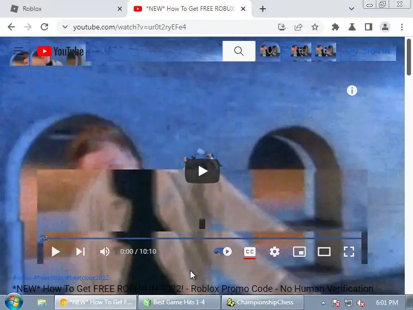Open the #freerobux hashtag link
413x310 pixels.
[x=49, y=278]
